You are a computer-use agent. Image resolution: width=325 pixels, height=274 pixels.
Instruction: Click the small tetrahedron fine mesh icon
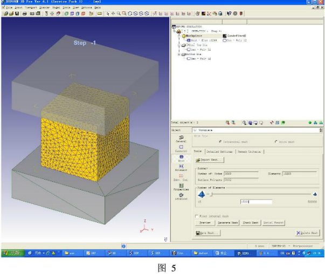(x=315, y=194)
